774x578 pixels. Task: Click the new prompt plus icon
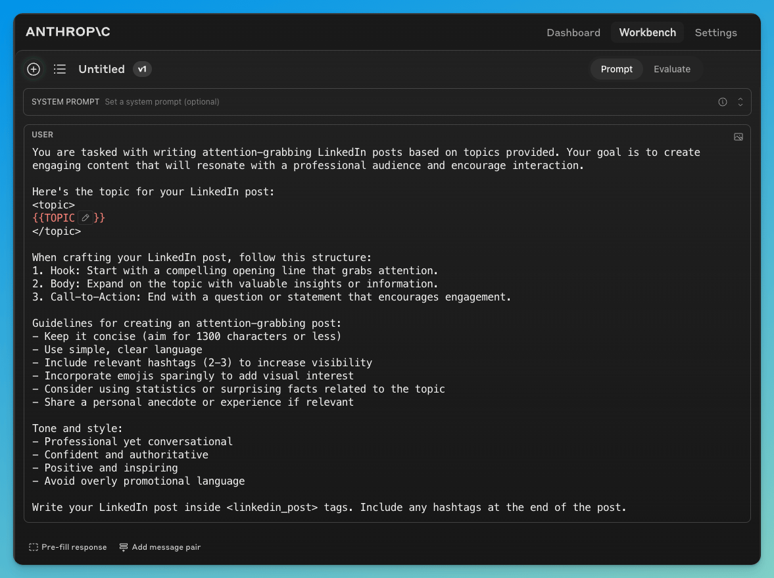point(34,69)
